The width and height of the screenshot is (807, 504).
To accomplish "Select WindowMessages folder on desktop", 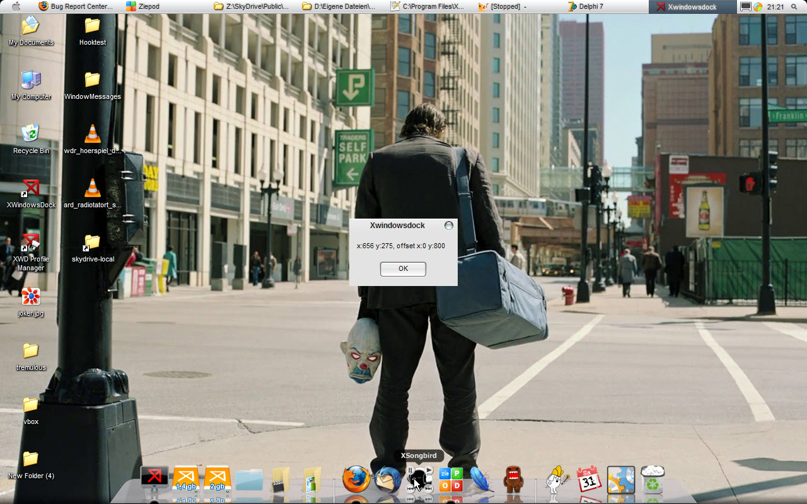I will pyautogui.click(x=93, y=86).
